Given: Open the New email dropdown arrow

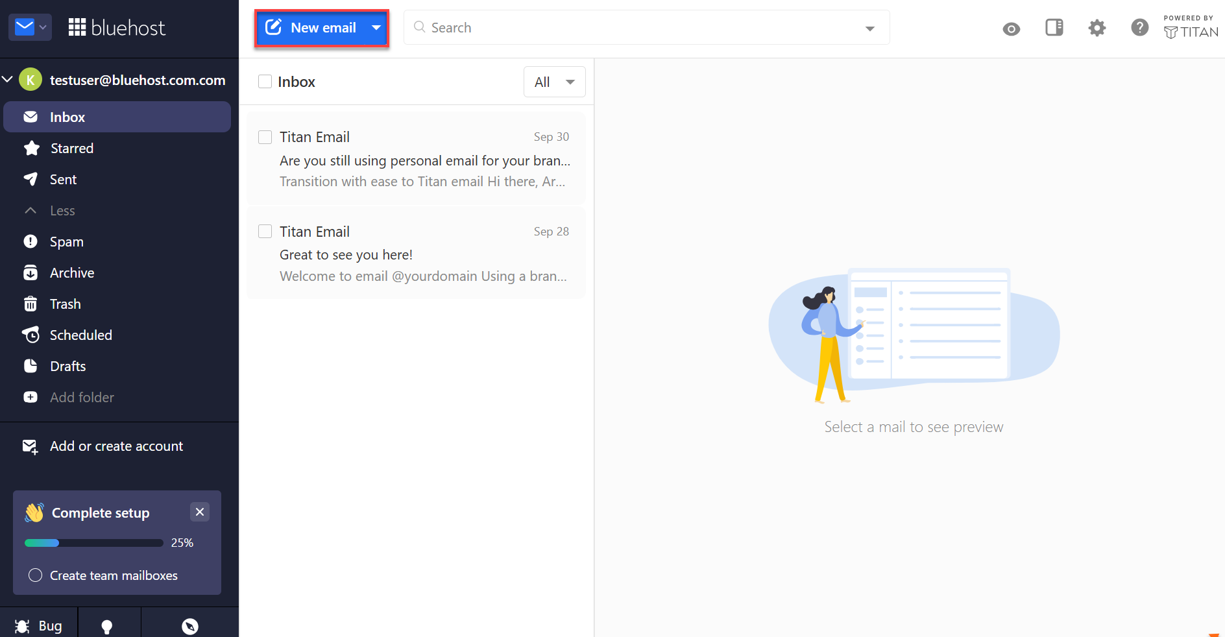Looking at the screenshot, I should [376, 28].
